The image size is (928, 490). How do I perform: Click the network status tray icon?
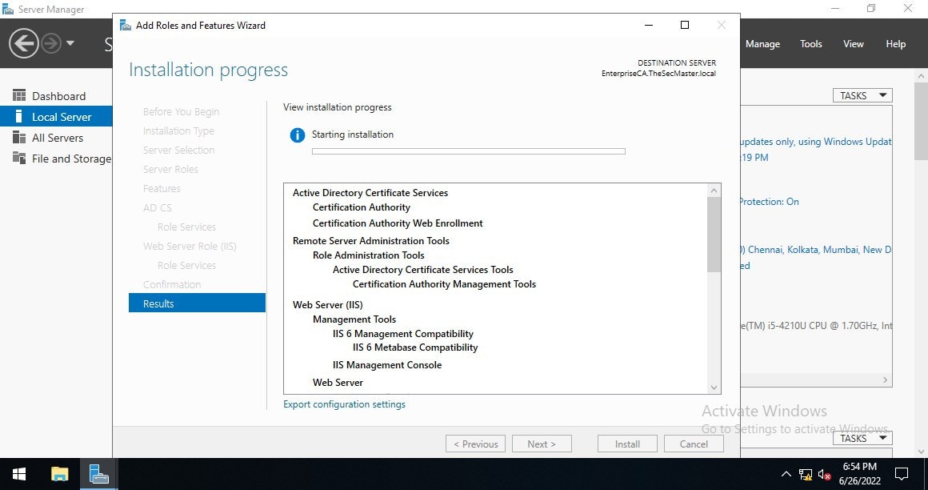pos(806,474)
